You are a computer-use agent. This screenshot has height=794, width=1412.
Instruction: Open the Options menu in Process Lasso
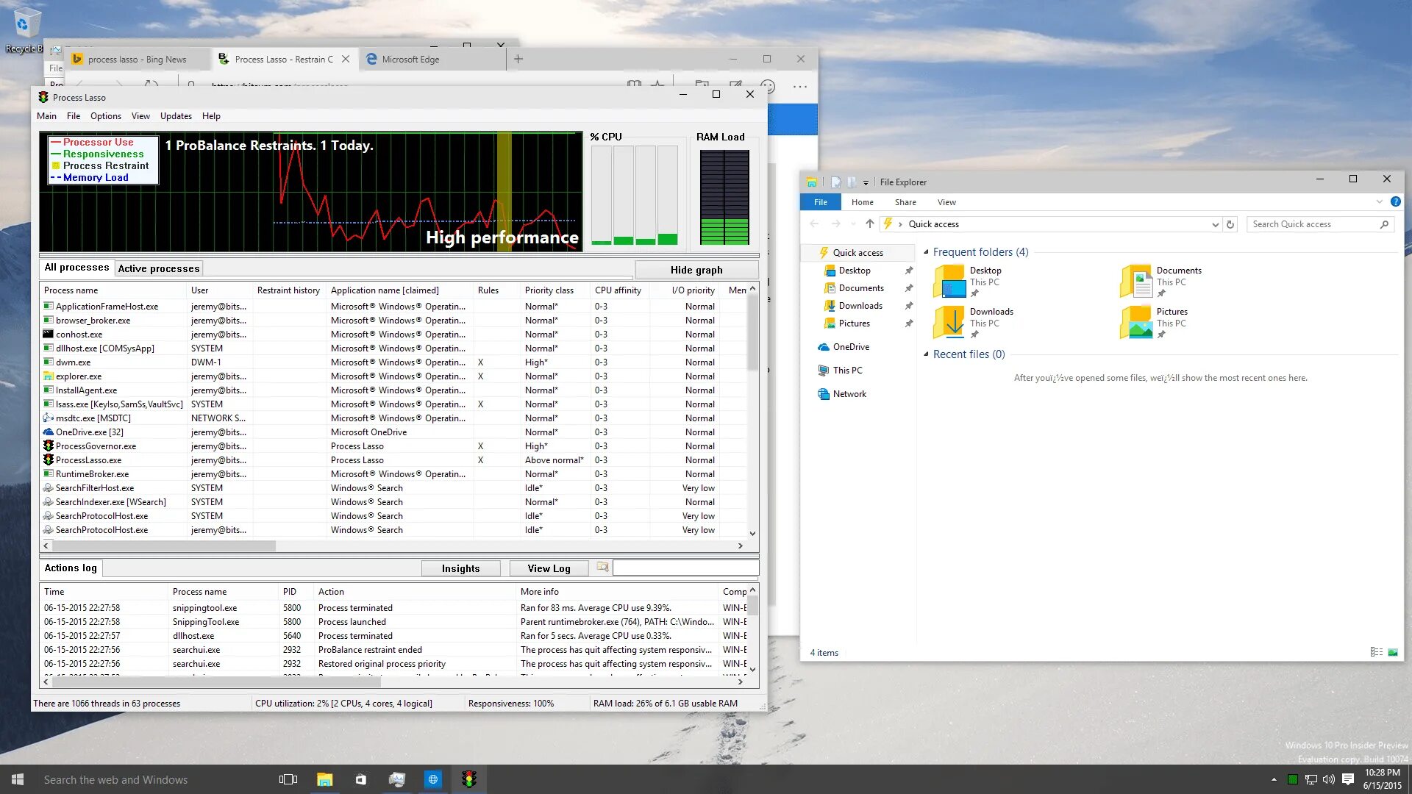point(106,115)
